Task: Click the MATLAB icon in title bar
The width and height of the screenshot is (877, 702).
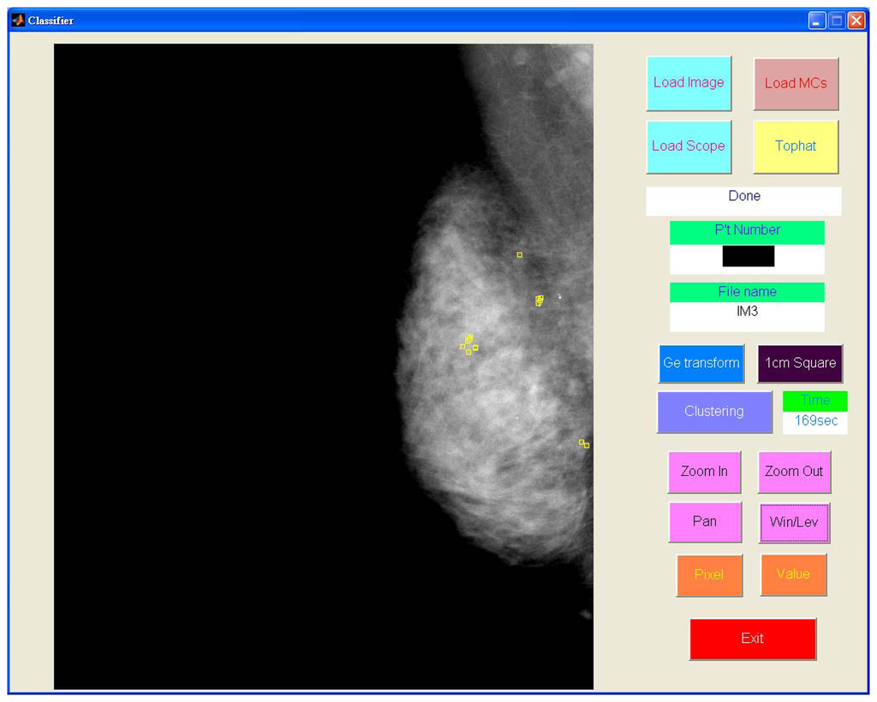Action: [18, 21]
